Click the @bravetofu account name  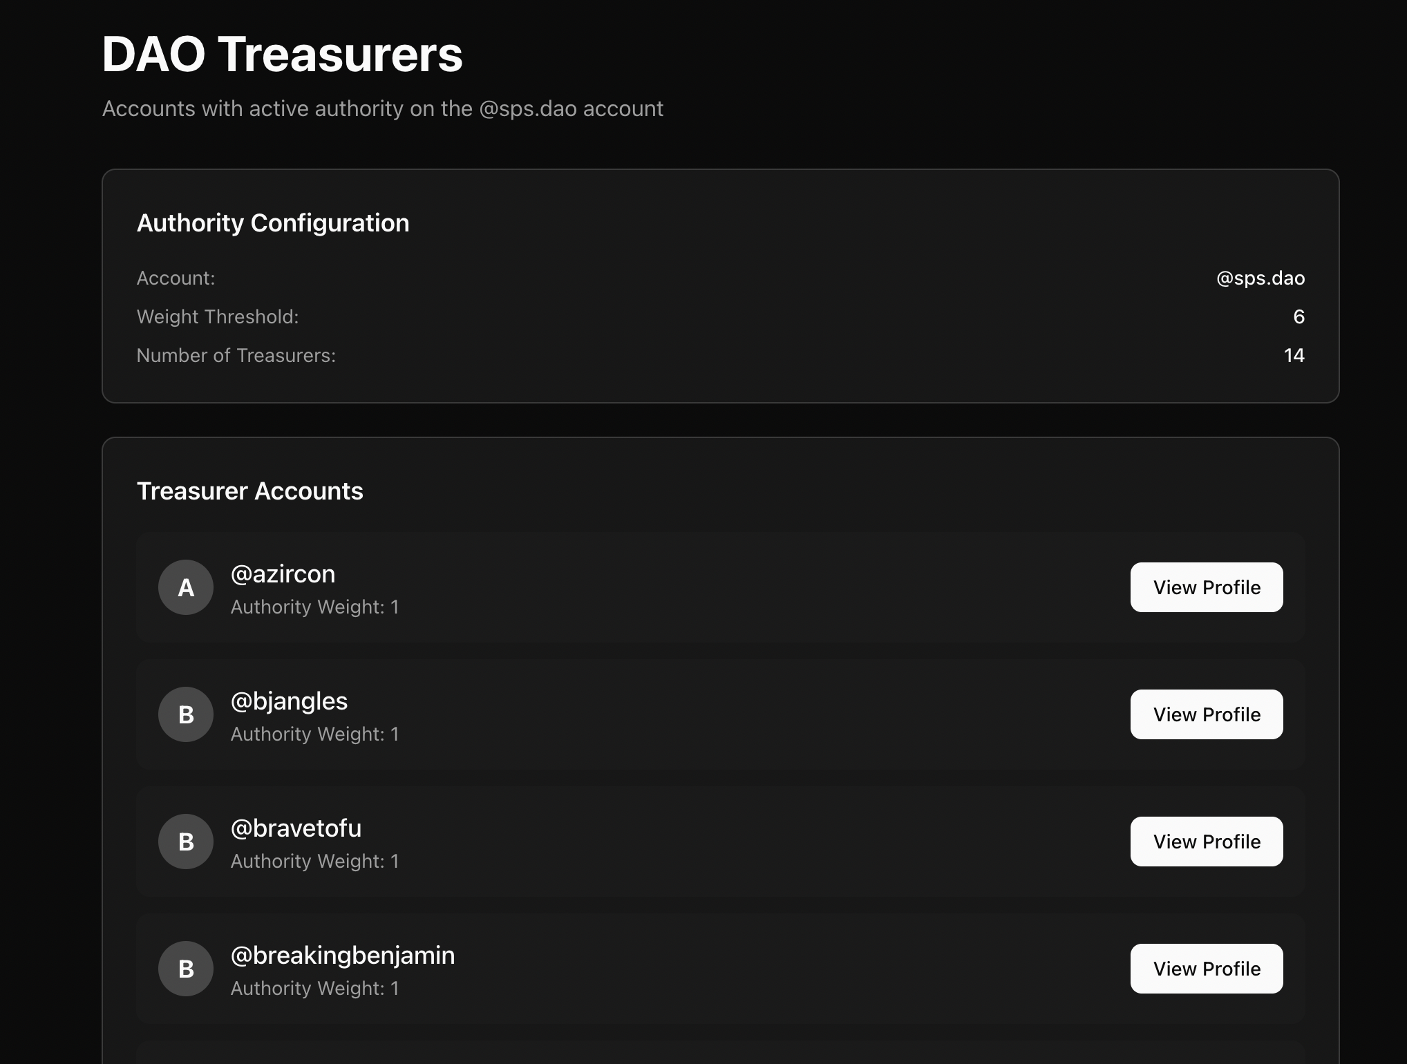pos(296,828)
